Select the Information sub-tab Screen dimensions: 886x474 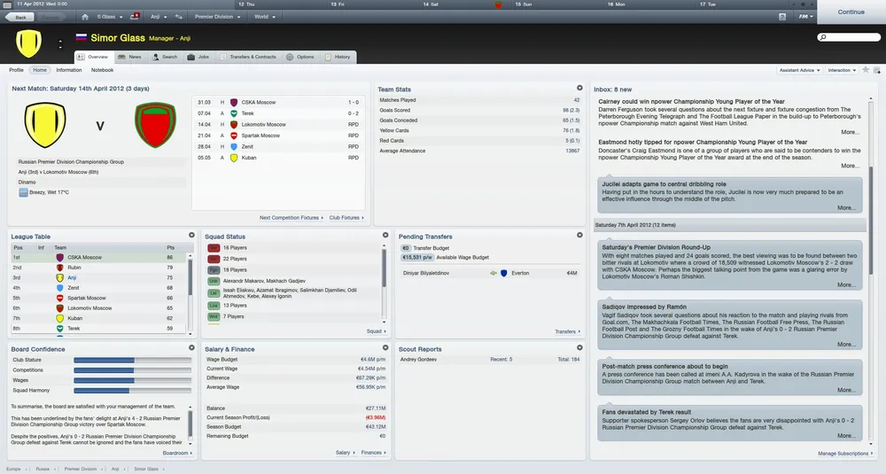pos(69,70)
